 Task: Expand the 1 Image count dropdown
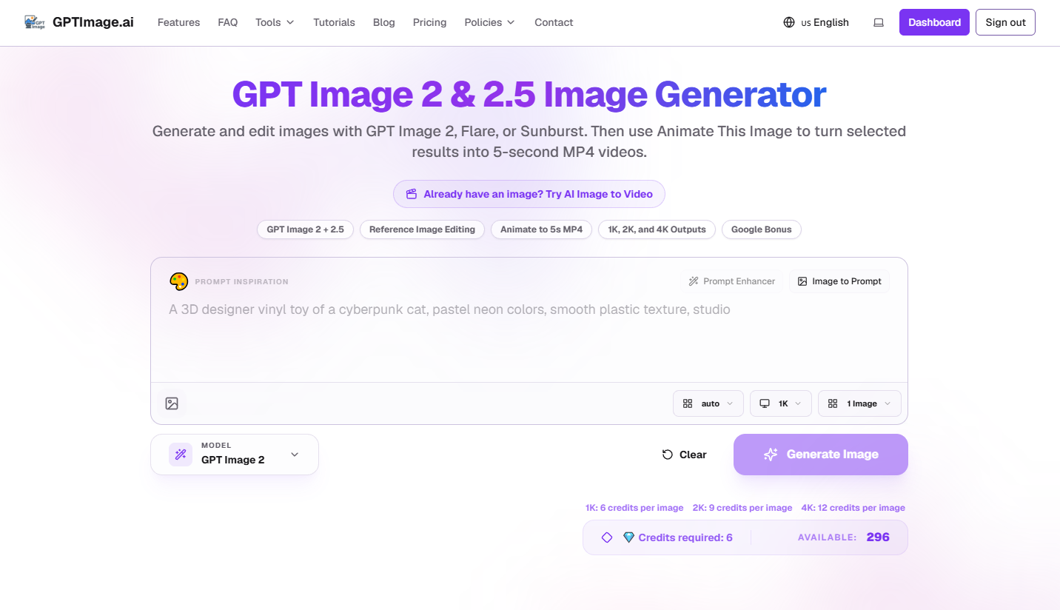859,403
